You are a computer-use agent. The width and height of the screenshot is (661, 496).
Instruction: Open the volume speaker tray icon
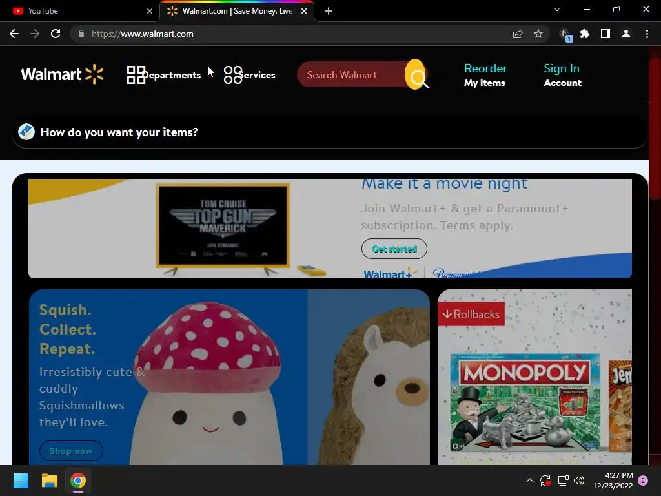[579, 480]
